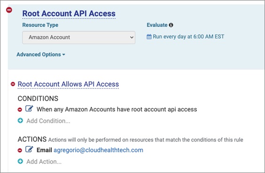Click the Amazon Account dropdown arrow

(x=132, y=37)
